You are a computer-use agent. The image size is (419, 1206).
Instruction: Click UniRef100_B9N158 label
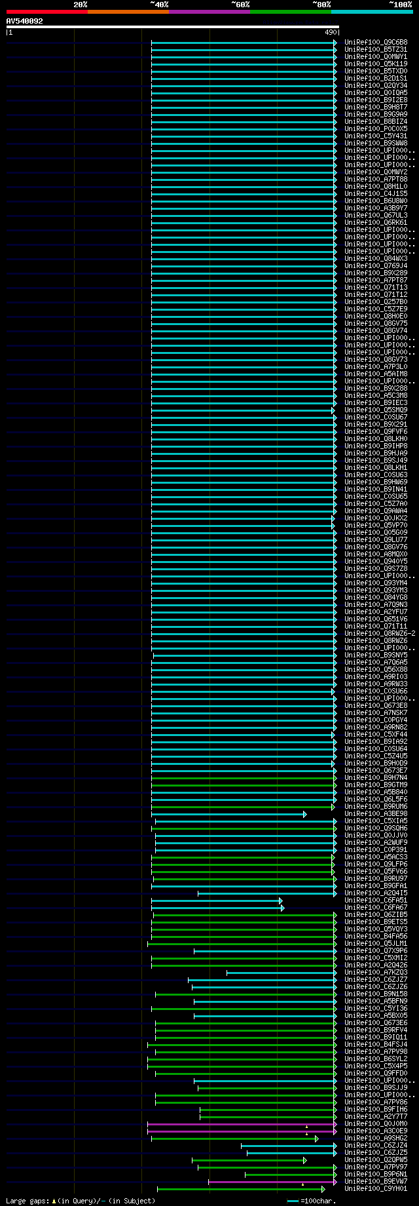pyautogui.click(x=376, y=994)
